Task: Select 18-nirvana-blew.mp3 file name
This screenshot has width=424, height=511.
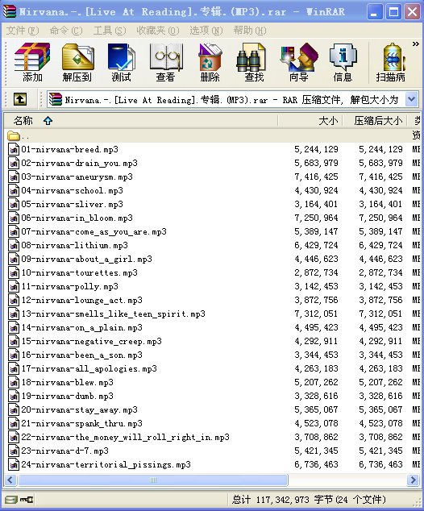Action: click(68, 382)
